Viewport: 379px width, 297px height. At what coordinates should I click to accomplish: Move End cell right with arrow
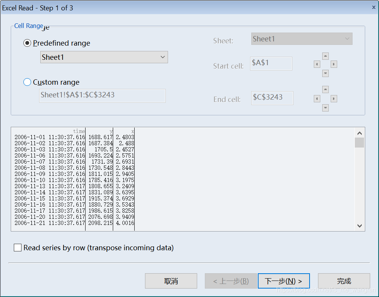(334, 98)
